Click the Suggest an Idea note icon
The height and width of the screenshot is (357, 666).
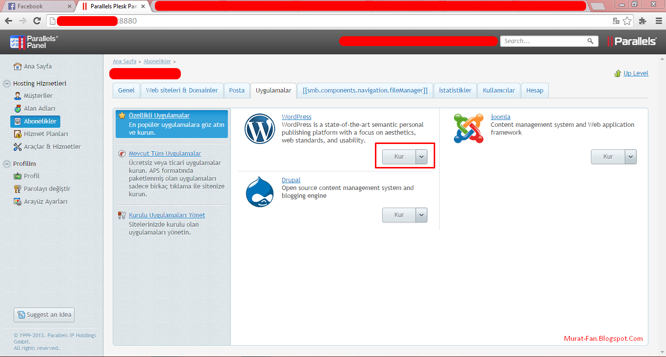point(21,315)
